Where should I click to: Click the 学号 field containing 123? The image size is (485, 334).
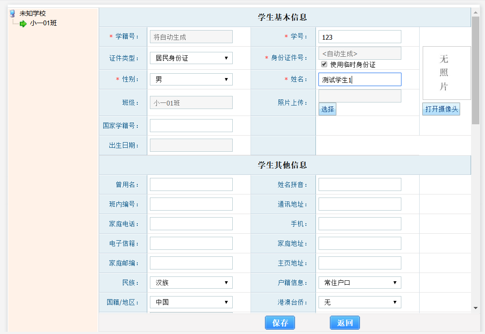(359, 37)
